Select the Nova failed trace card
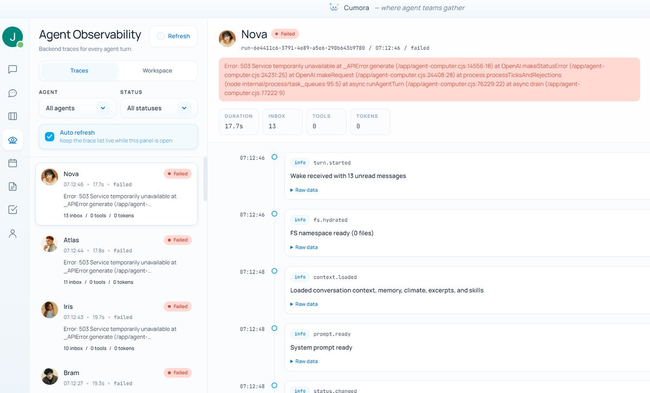The height and width of the screenshot is (393, 650). pyautogui.click(x=116, y=194)
